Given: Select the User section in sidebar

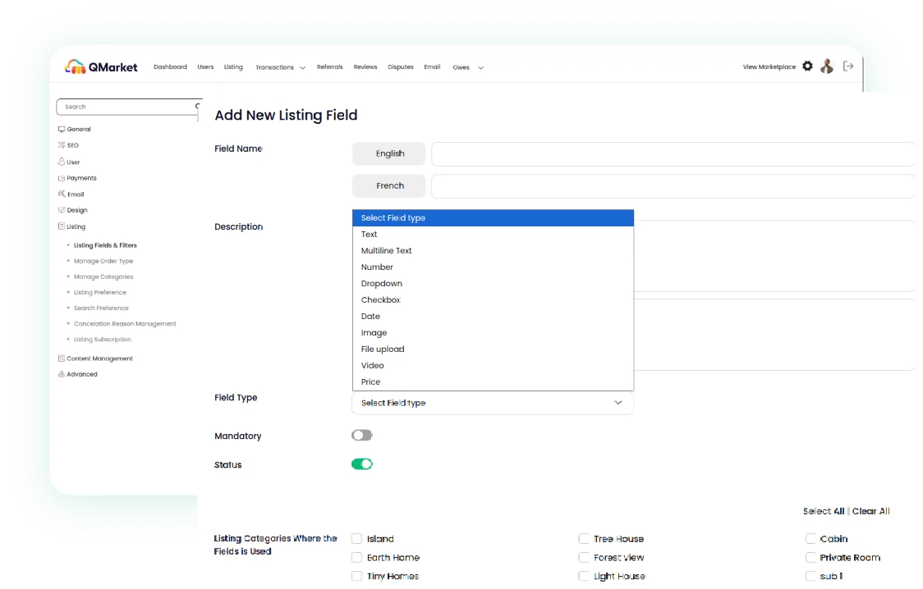Looking at the screenshot, I should (62, 162).
